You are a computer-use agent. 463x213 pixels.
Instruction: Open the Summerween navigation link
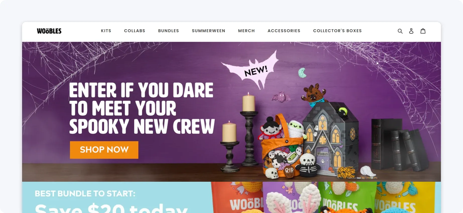click(x=209, y=31)
